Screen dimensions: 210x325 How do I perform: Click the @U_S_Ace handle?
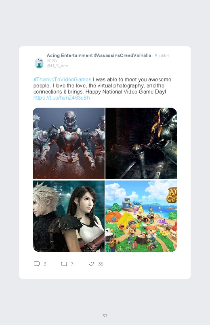pyautogui.click(x=57, y=66)
